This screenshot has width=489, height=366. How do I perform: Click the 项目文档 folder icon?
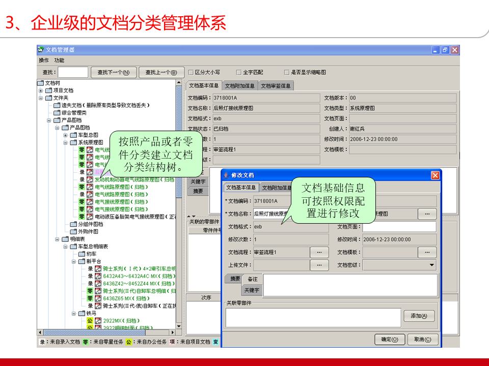click(49, 90)
